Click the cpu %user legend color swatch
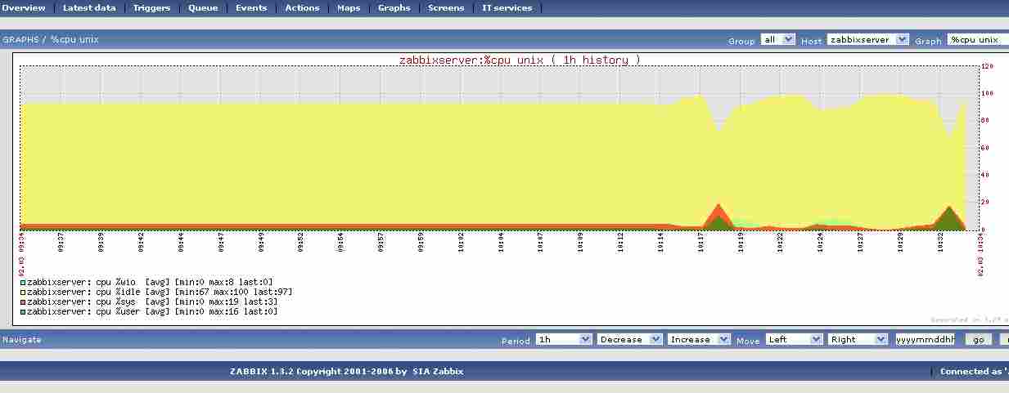Viewport: 1009px width, 393px height. tap(22, 311)
